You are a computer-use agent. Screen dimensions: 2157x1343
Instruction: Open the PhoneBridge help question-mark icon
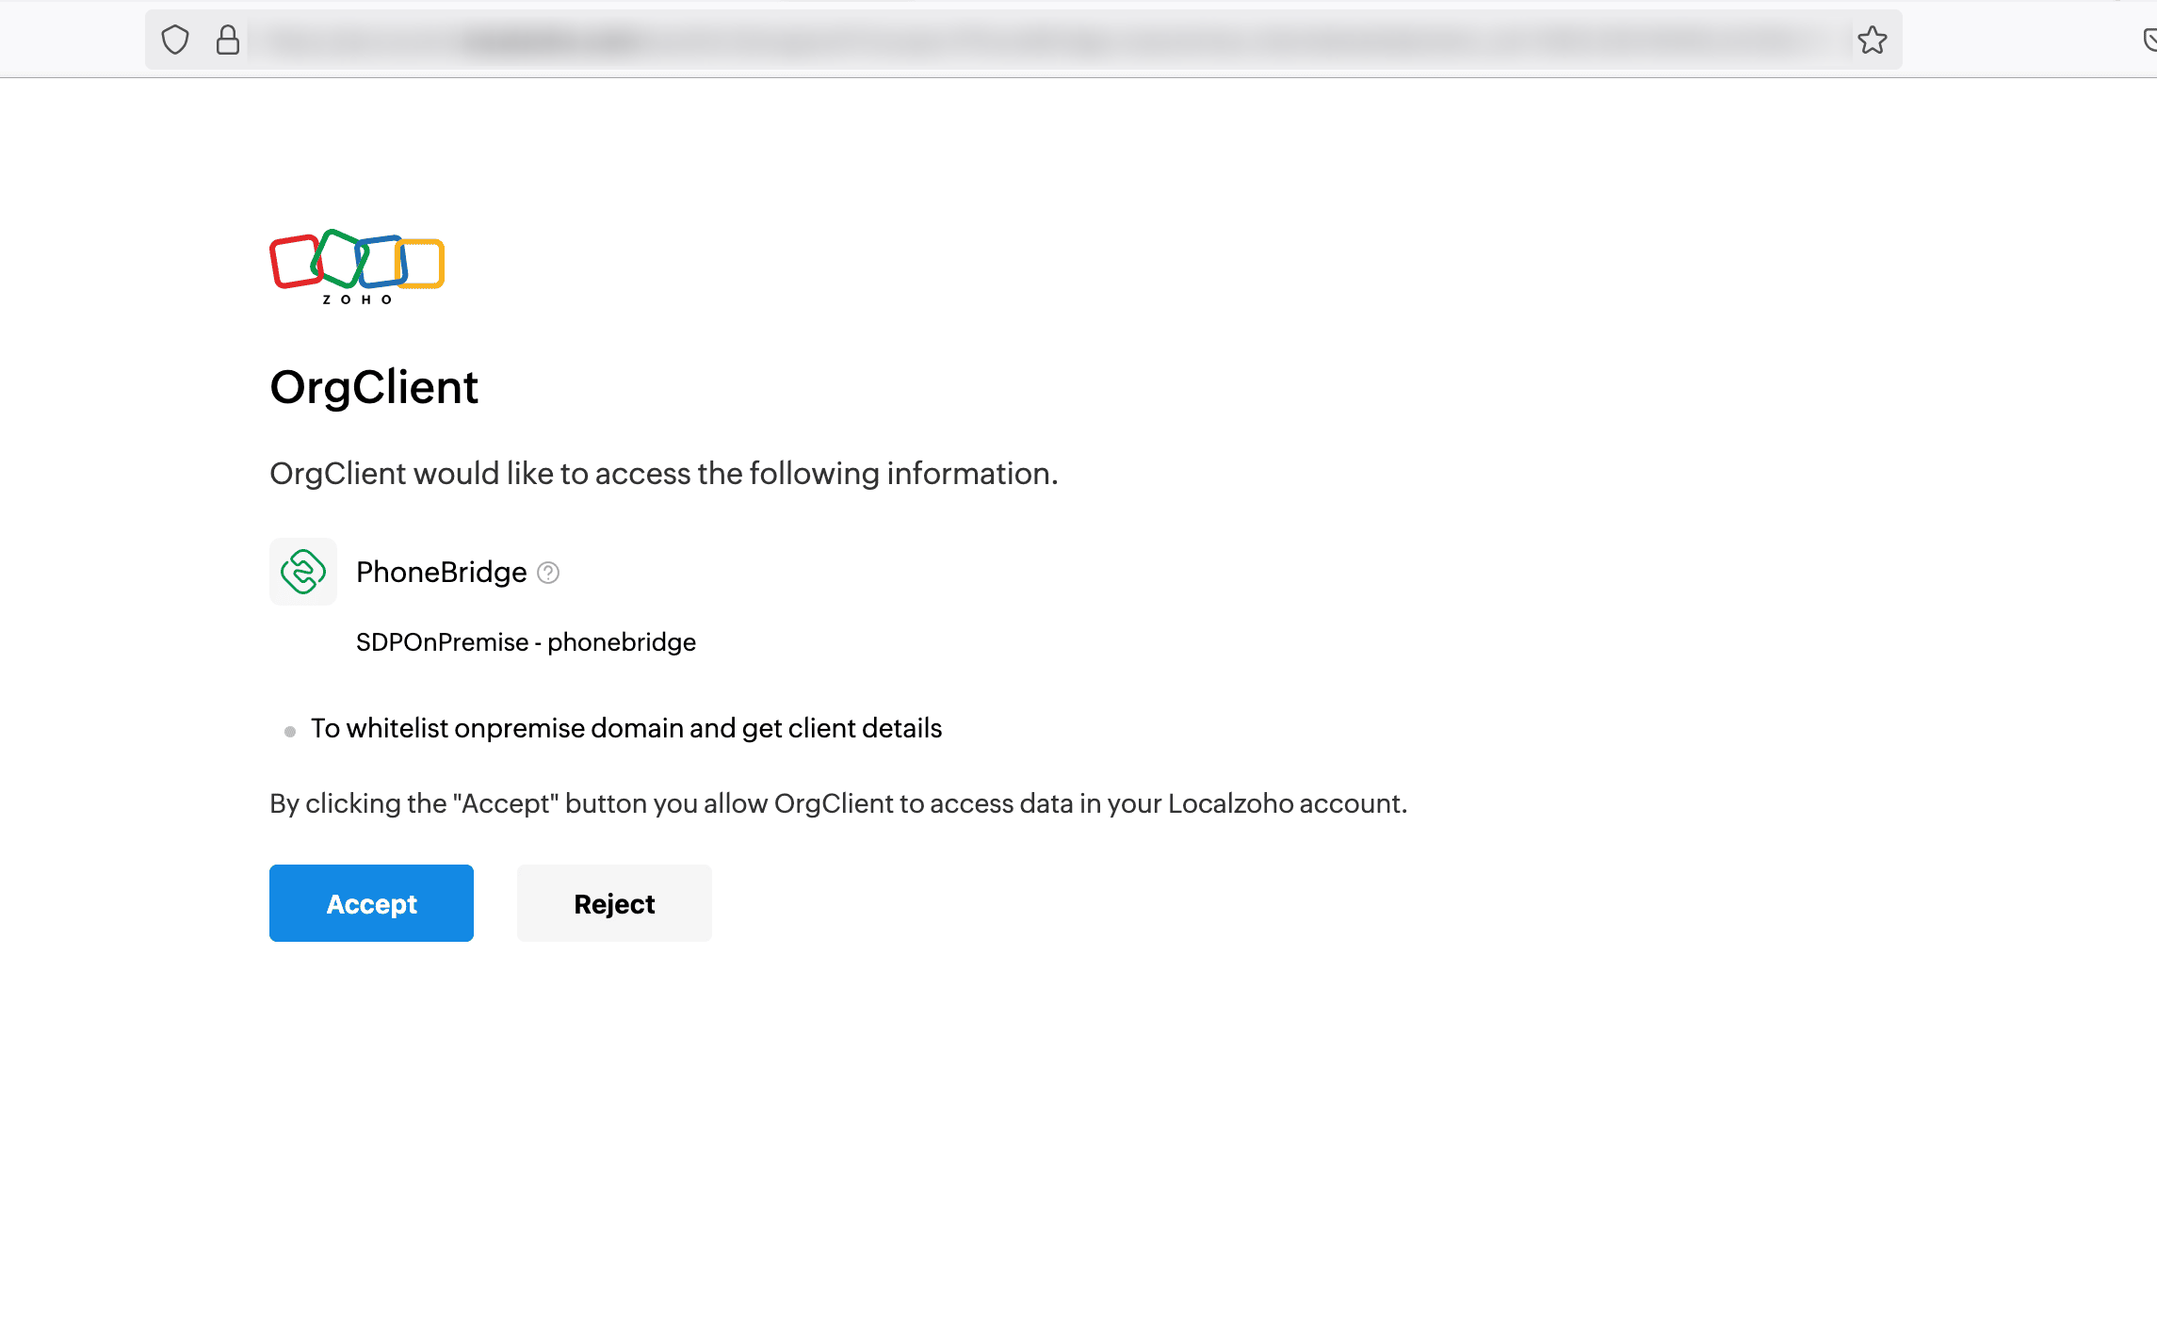pyautogui.click(x=548, y=573)
